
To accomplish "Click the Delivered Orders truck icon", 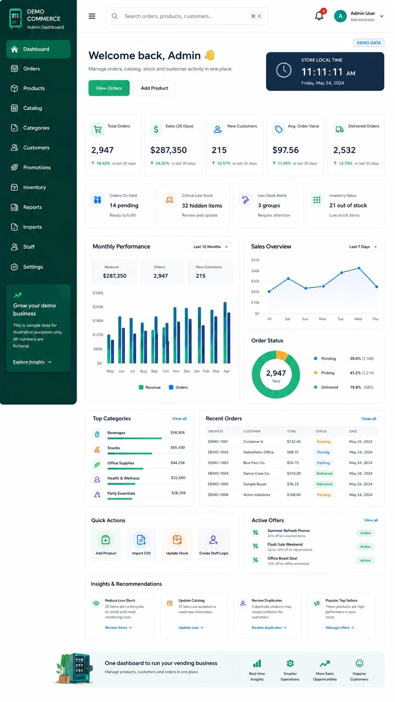I will click(340, 130).
